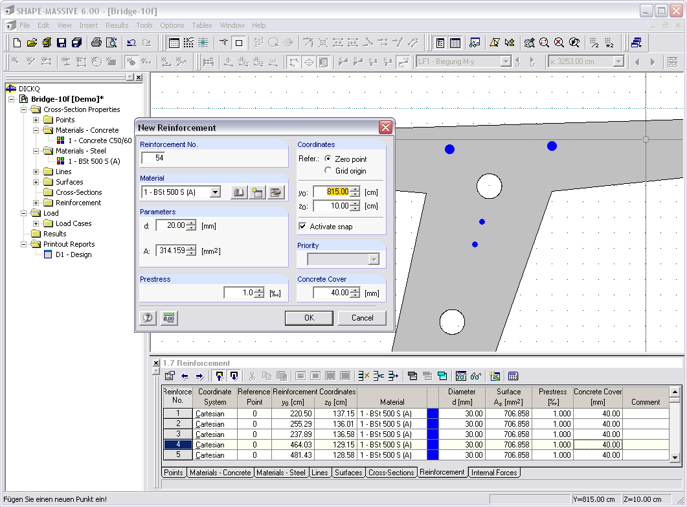Click the edit material icon beside library
687x507 pixels.
point(276,192)
